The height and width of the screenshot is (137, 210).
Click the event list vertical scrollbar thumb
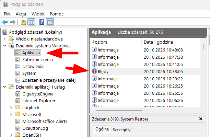[203, 46]
